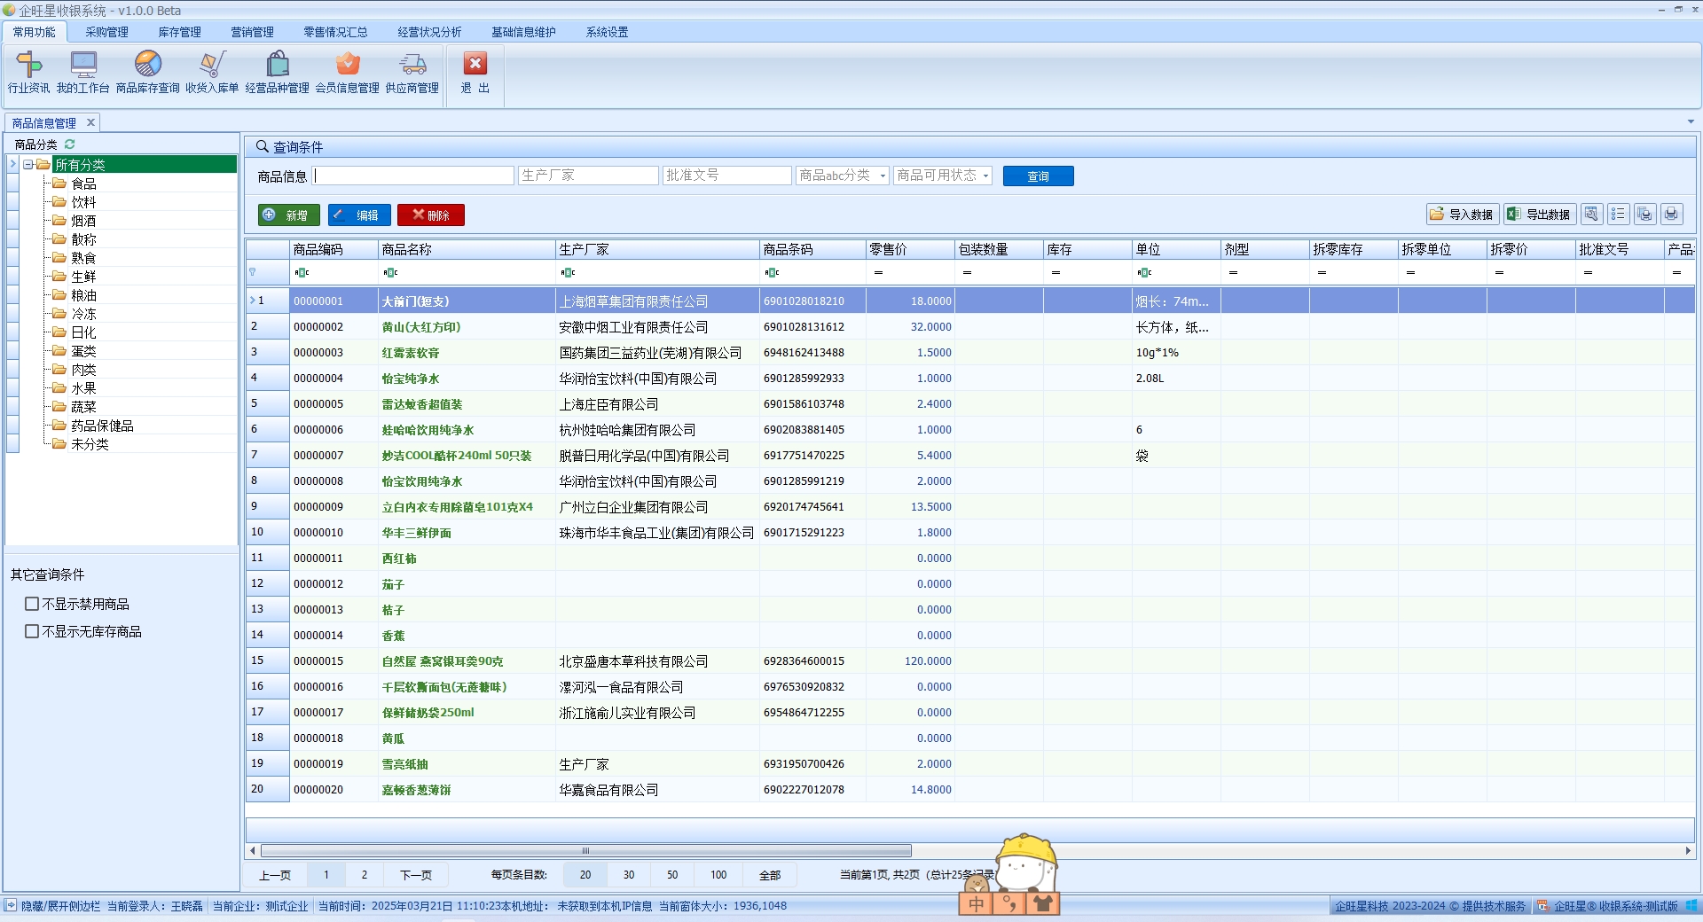Toggle 隐藏/展开侧边栏 in status bar
1703x922 pixels.
click(11, 906)
